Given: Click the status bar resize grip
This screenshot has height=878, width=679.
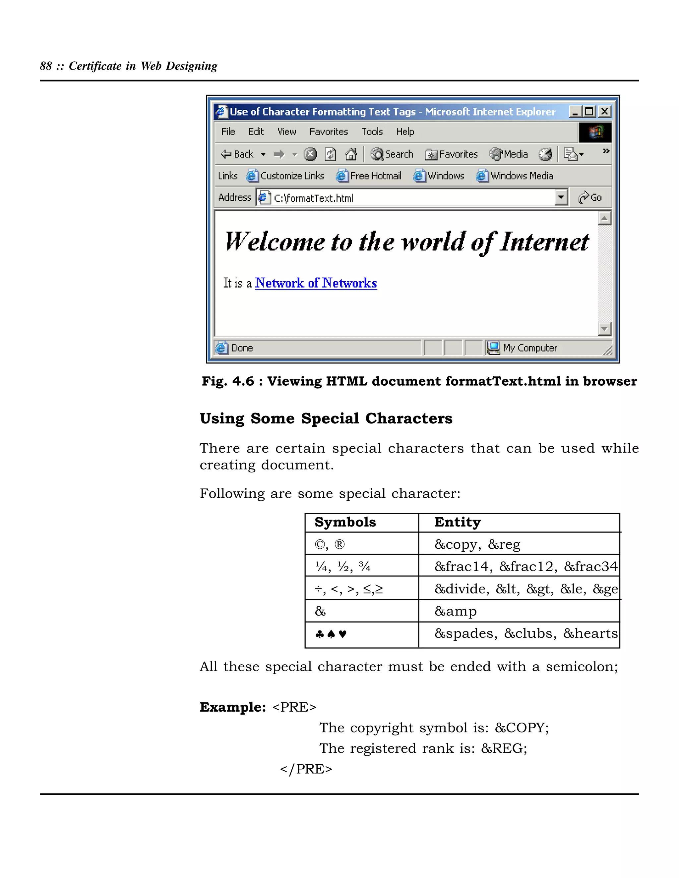Looking at the screenshot, I should coord(607,350).
